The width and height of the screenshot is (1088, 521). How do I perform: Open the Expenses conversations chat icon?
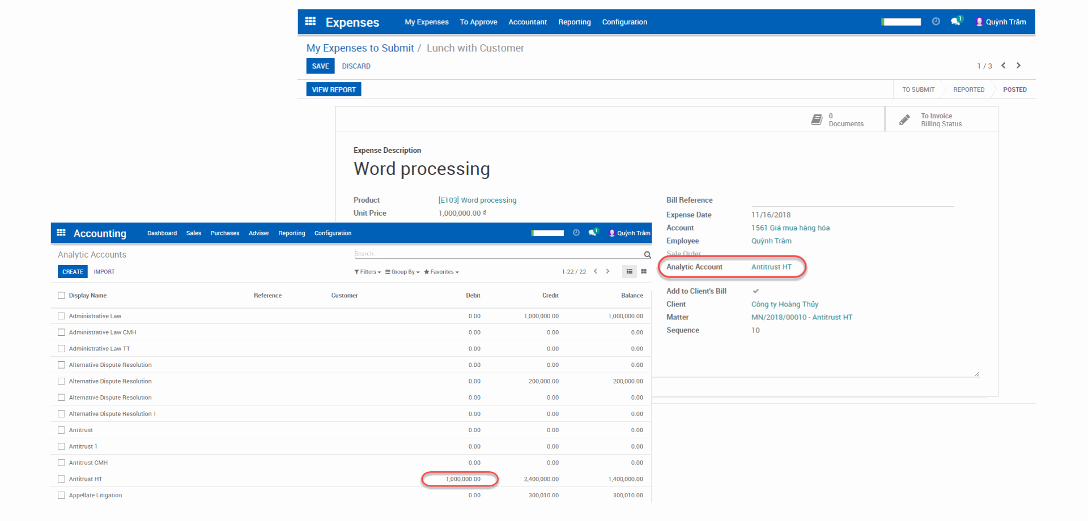point(956,22)
